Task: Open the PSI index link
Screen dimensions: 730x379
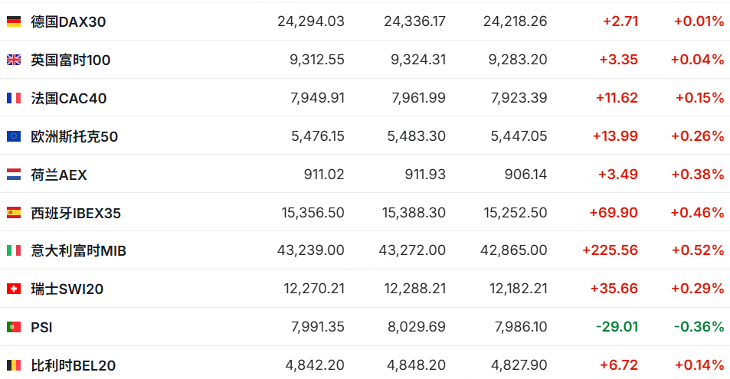Action: click(41, 327)
